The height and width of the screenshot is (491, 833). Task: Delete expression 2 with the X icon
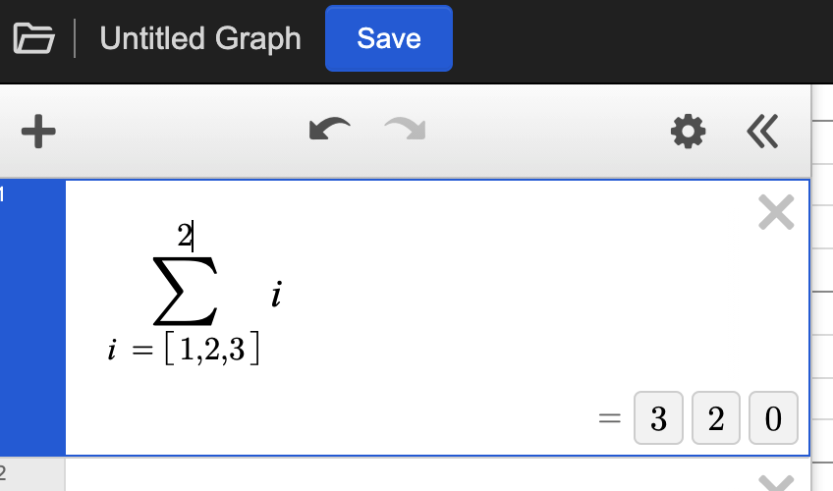click(x=776, y=480)
